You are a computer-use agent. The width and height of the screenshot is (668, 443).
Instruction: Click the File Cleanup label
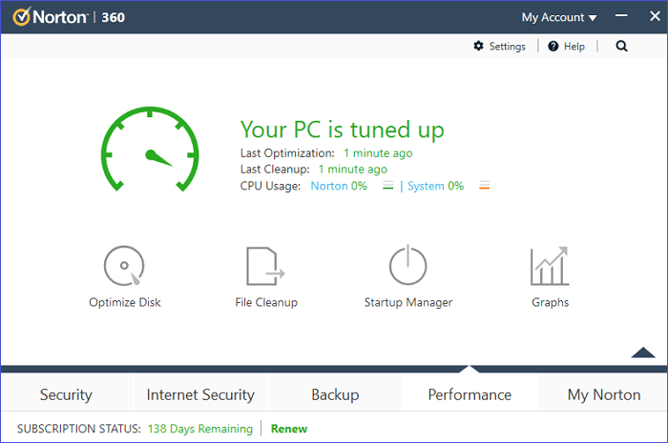click(266, 302)
